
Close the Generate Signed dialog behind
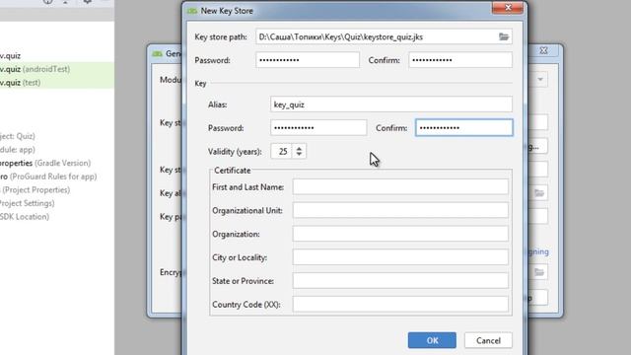pos(543,50)
